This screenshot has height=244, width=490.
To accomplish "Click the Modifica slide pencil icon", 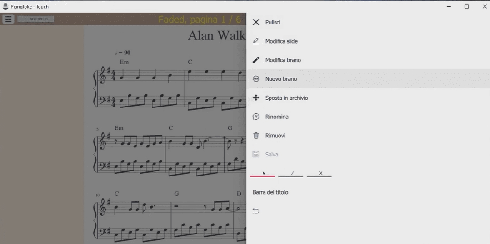I will (256, 41).
